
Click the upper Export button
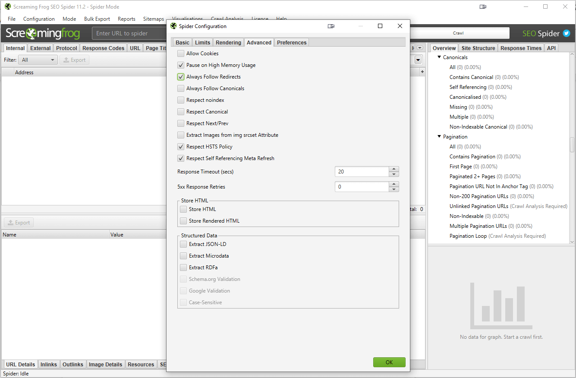(x=74, y=60)
